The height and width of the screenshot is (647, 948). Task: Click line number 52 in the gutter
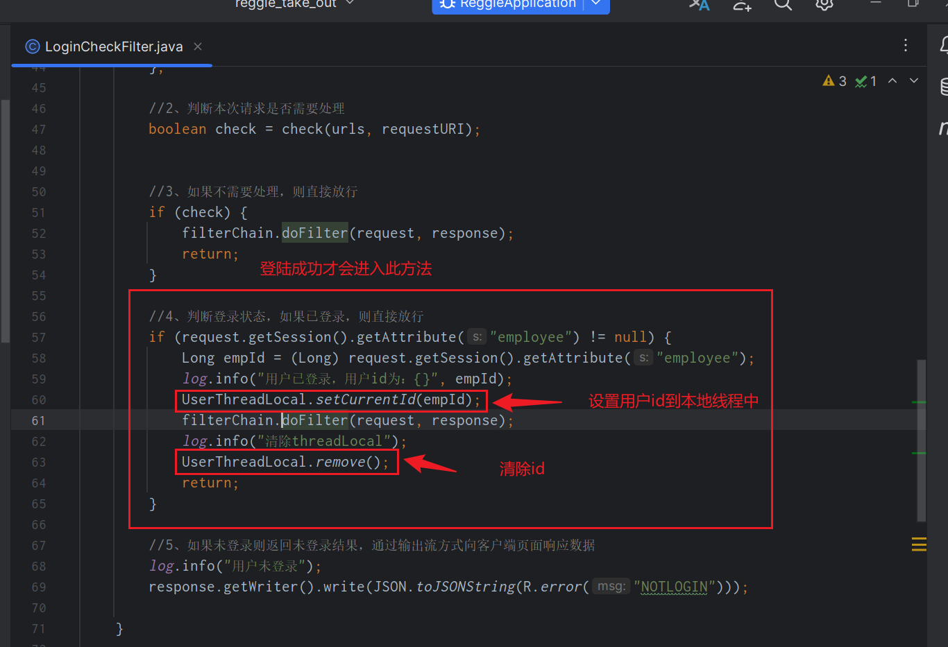pos(39,234)
